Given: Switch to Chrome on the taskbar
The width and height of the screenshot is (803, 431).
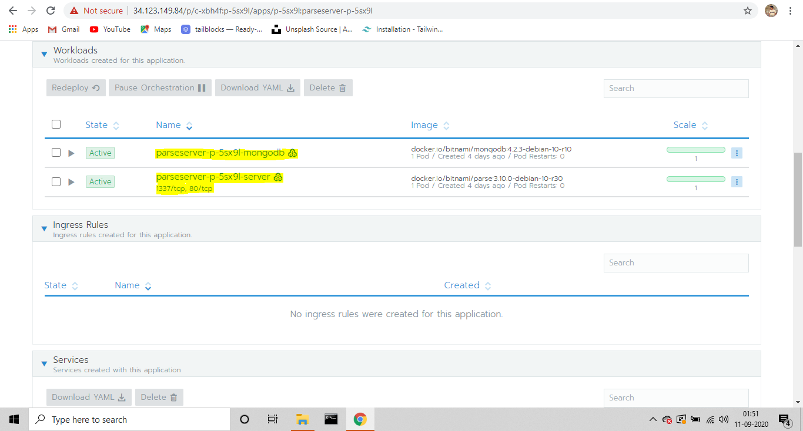Looking at the screenshot, I should coord(360,419).
